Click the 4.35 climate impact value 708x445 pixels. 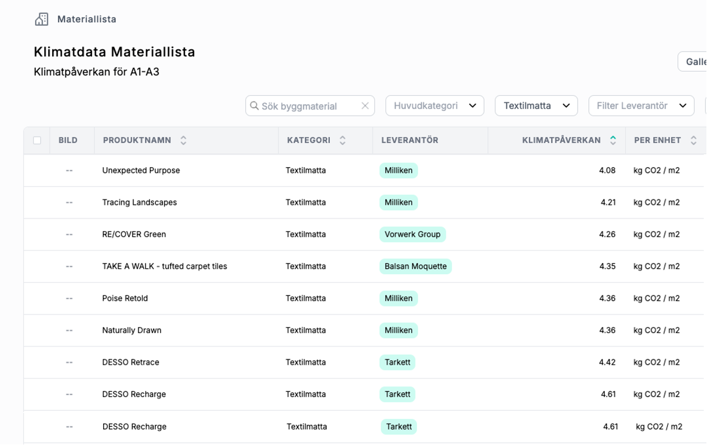[x=607, y=266]
